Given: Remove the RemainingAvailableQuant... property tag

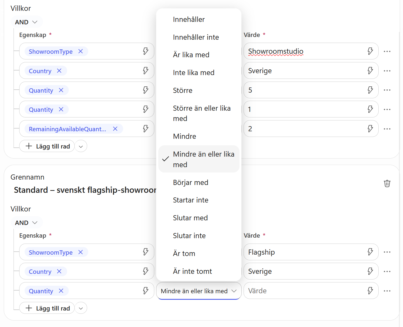Looking at the screenshot, I should (x=115, y=129).
